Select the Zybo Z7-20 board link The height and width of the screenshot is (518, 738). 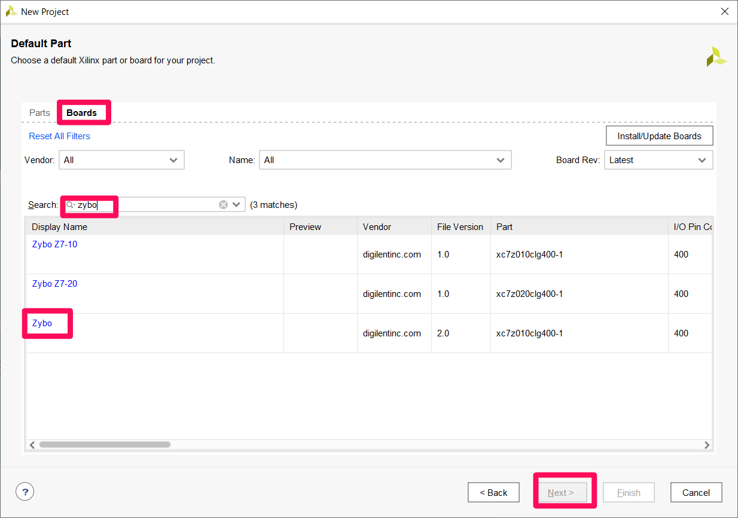coord(54,284)
